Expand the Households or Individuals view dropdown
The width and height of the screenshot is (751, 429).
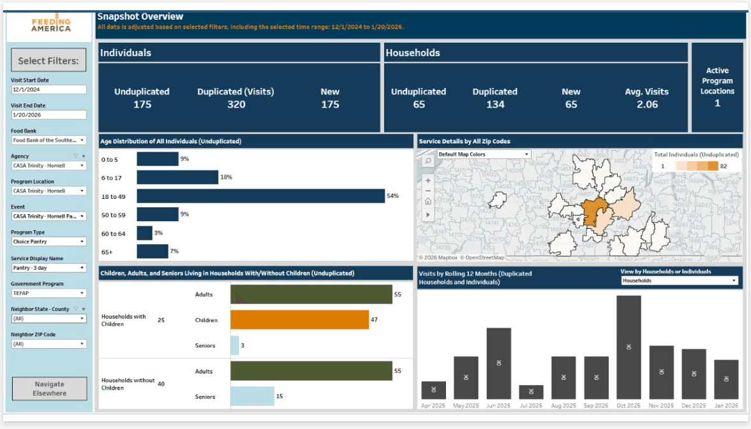(x=679, y=280)
